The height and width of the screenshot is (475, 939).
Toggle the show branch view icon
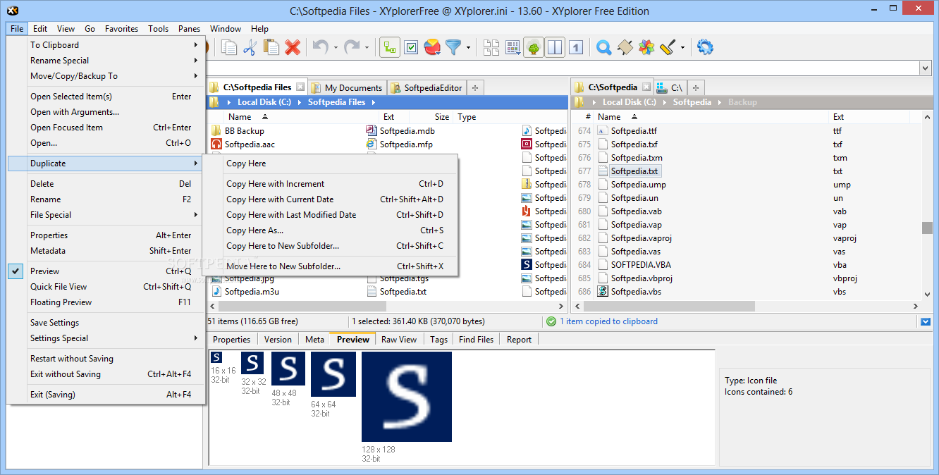[391, 47]
